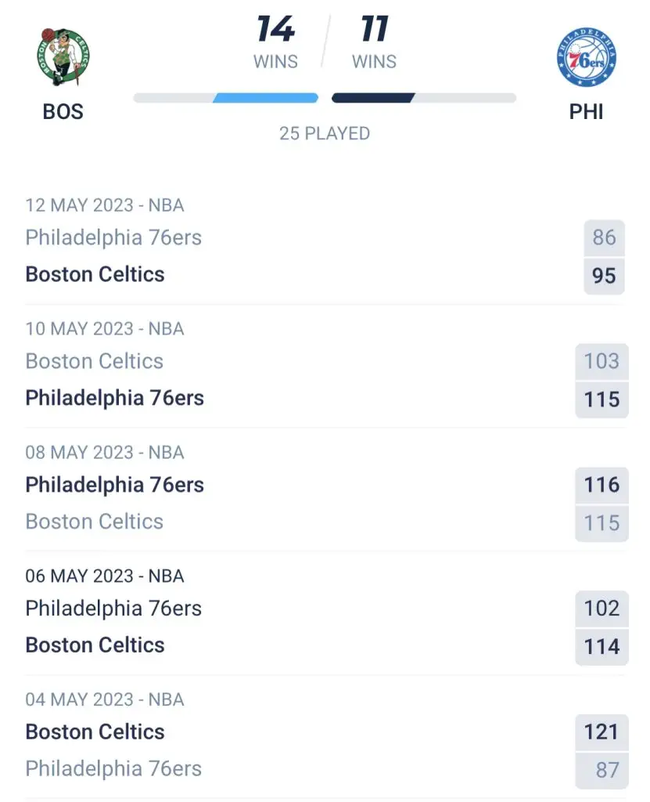
Task: Tap the Boston Celtics score 121
Action: 602,732
